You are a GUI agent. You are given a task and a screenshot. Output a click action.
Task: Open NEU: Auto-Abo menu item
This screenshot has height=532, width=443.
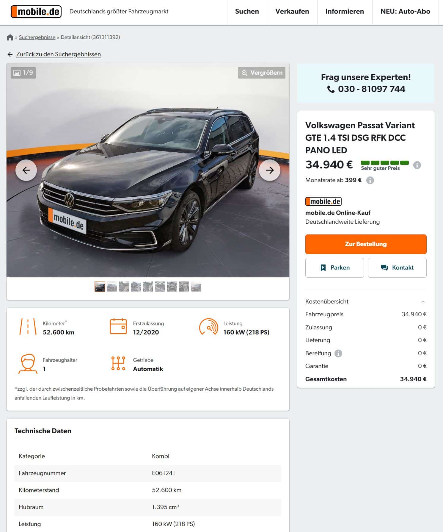coord(405,12)
